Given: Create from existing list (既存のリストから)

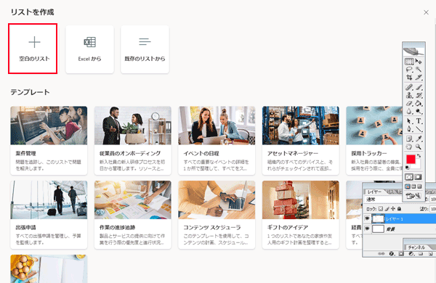Looking at the screenshot, I should [145, 49].
